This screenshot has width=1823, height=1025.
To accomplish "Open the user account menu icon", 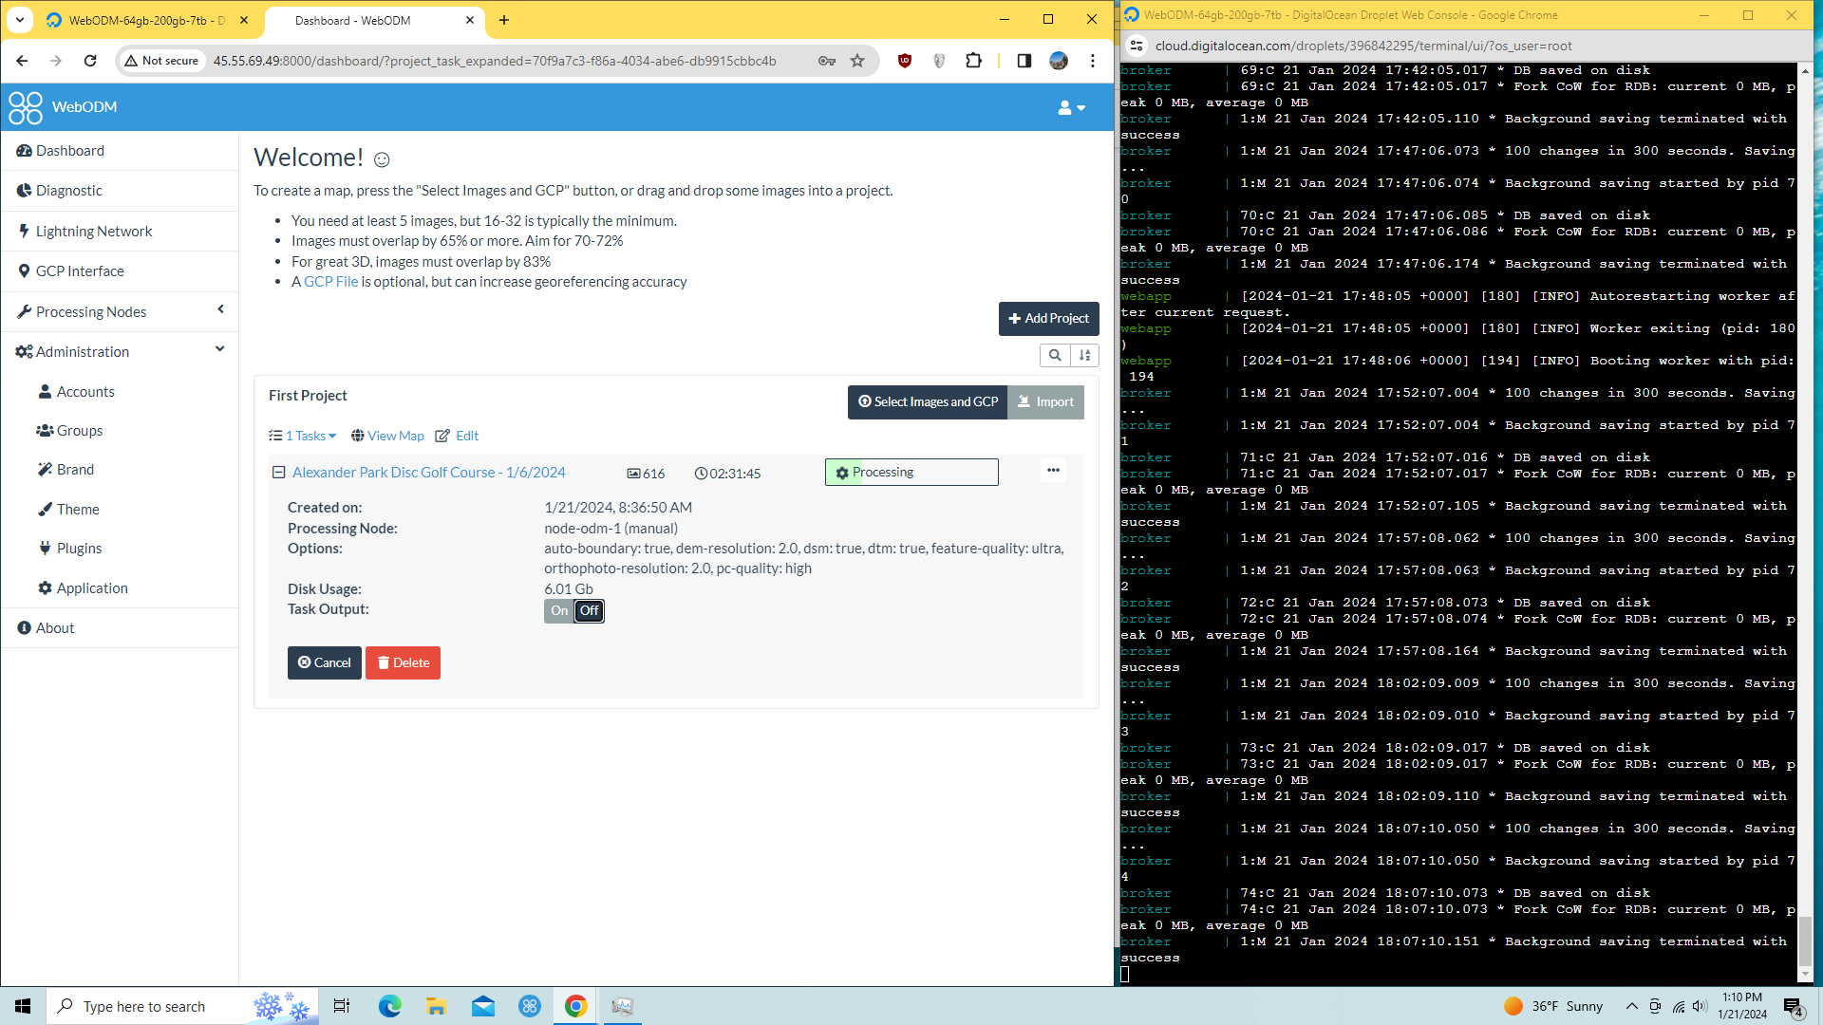I will [x=1064, y=107].
